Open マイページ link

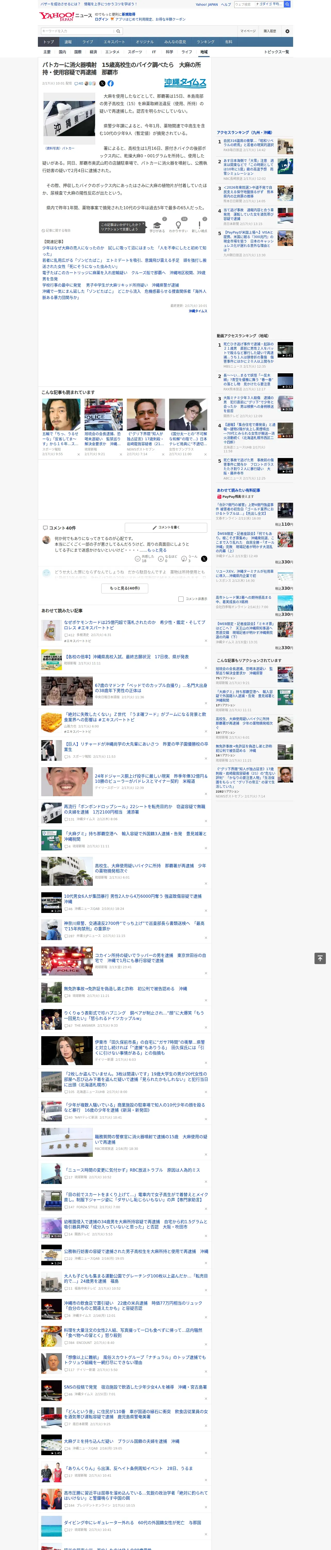tap(247, 31)
